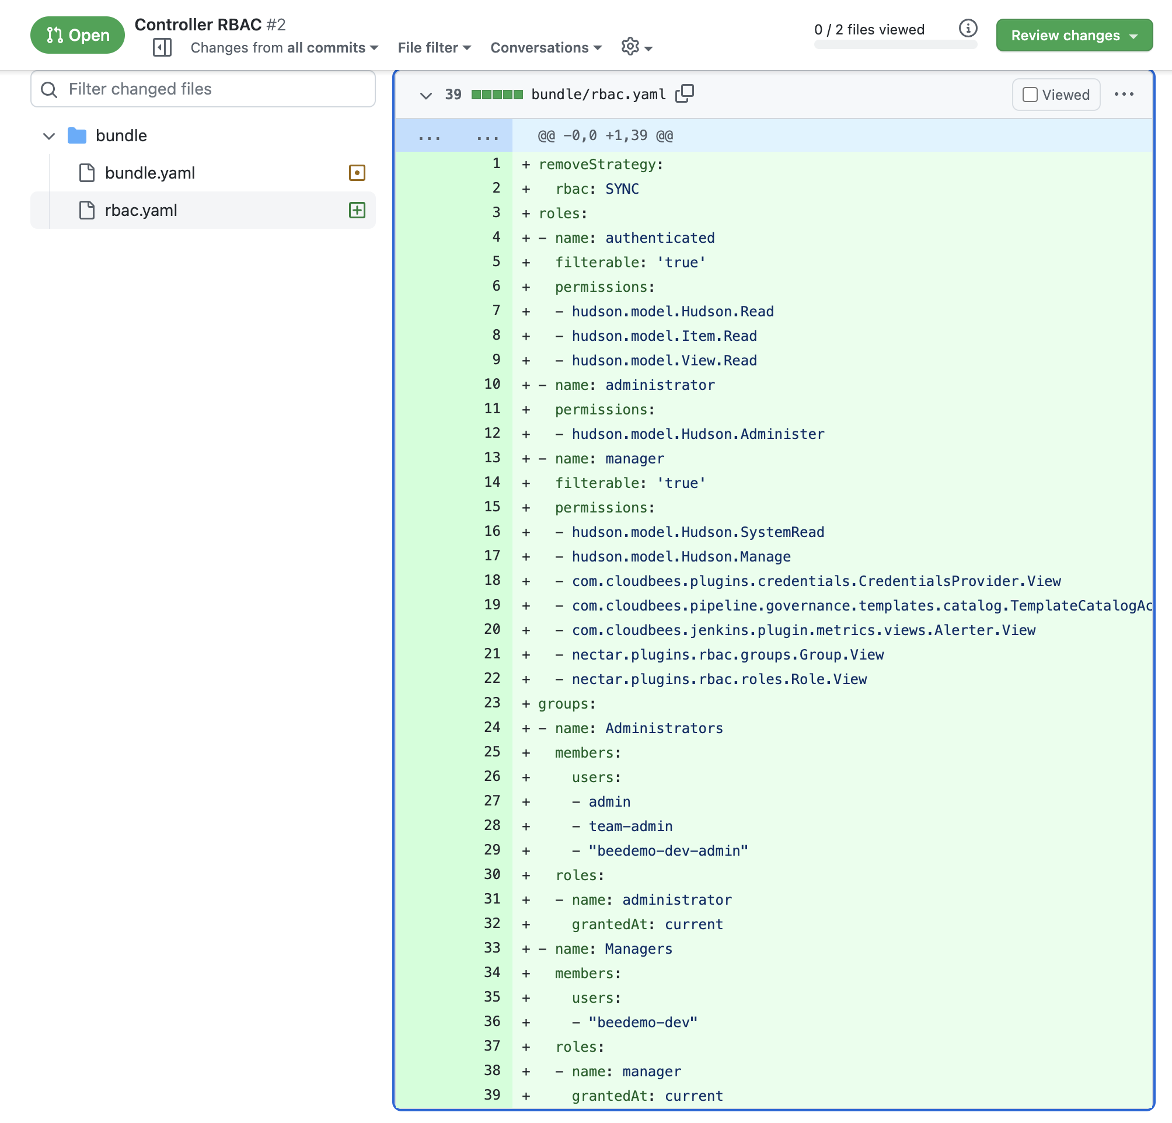Click the added-file status icon next to rbac.yaml
The width and height of the screenshot is (1172, 1123).
pos(357,211)
